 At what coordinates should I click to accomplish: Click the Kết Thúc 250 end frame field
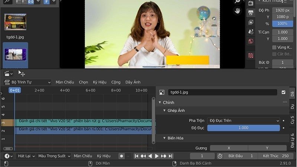pos(275,156)
